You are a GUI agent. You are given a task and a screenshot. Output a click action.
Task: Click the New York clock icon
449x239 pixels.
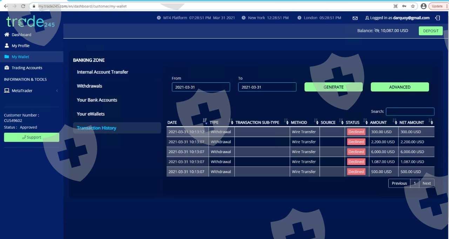point(244,18)
